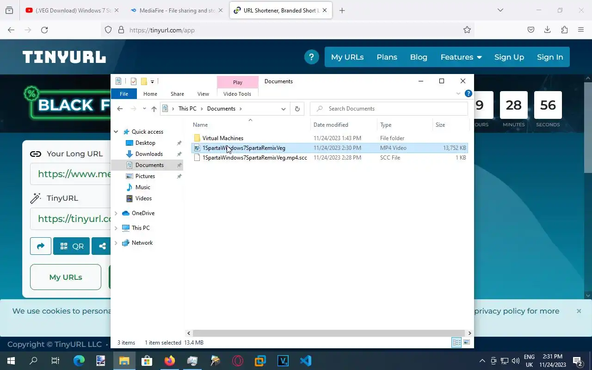This screenshot has width=592, height=370.
Task: Select Videos in the navigation pane
Action: coord(143,198)
